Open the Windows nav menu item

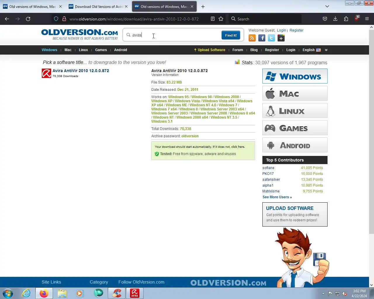(49, 50)
